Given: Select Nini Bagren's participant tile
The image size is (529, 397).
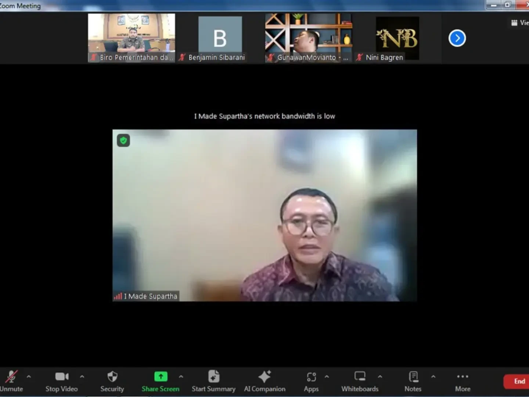Looking at the screenshot, I should (397, 38).
